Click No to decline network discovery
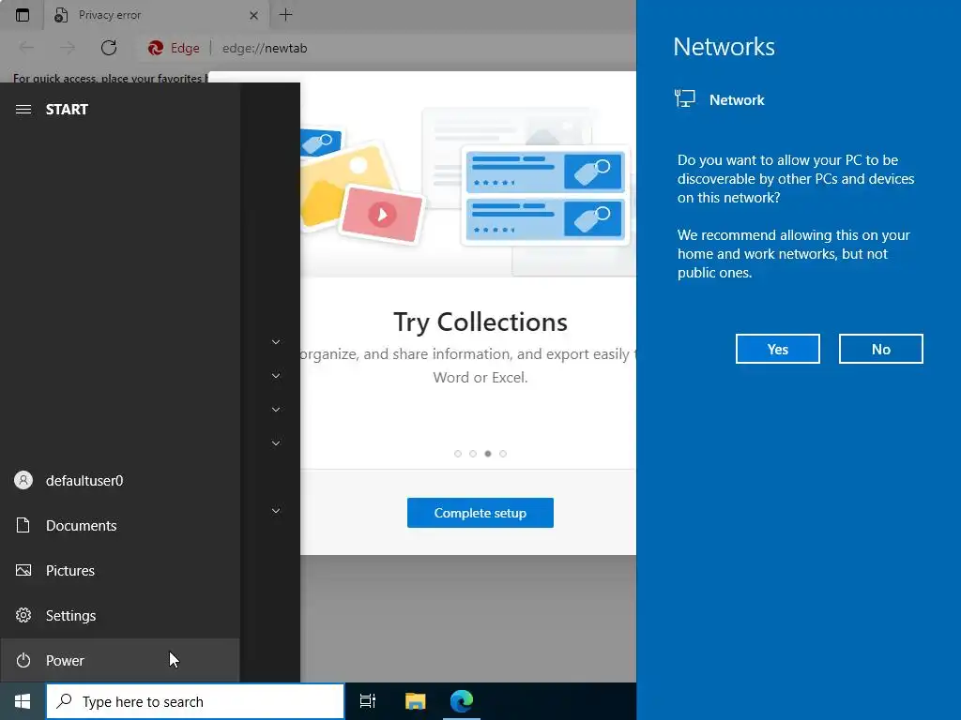 click(880, 349)
